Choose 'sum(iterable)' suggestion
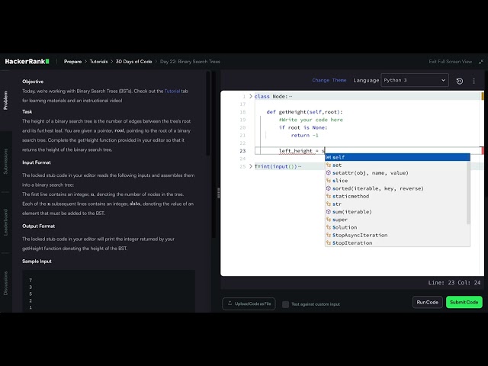Viewport: 488px width, 366px height. pos(397,212)
